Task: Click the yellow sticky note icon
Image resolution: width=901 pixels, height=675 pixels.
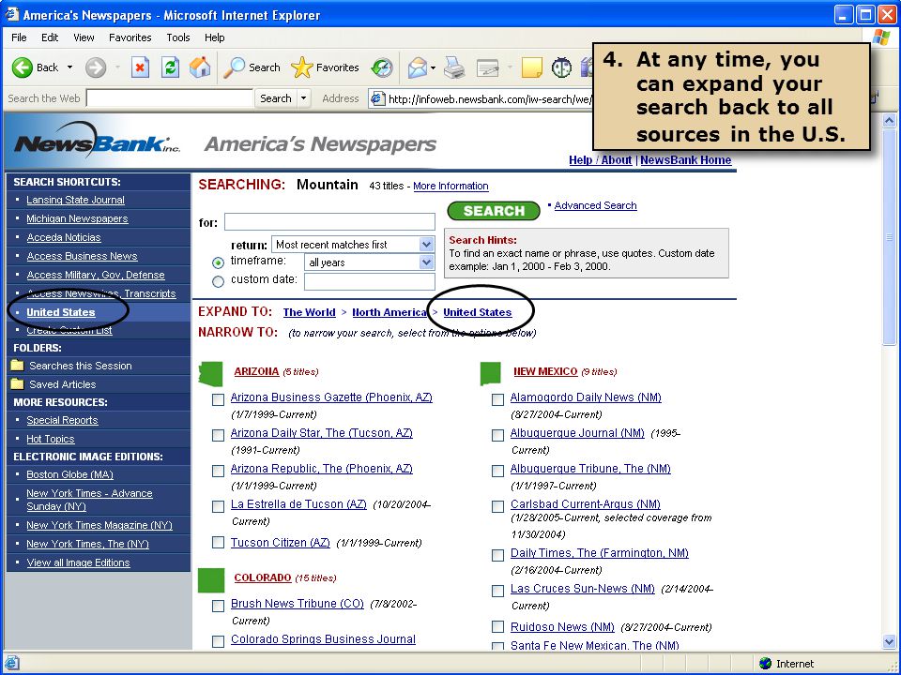Action: tap(531, 67)
